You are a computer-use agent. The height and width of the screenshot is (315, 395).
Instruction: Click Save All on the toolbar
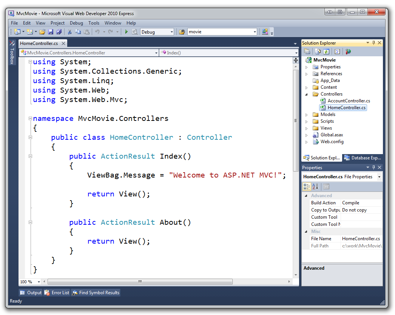click(59, 32)
